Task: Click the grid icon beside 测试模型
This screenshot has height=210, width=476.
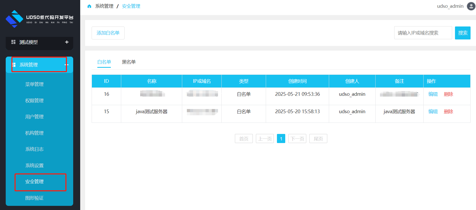Action: click(13, 42)
